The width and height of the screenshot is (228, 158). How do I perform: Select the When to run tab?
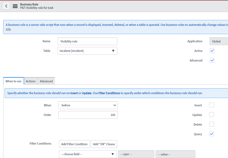tap(13, 81)
